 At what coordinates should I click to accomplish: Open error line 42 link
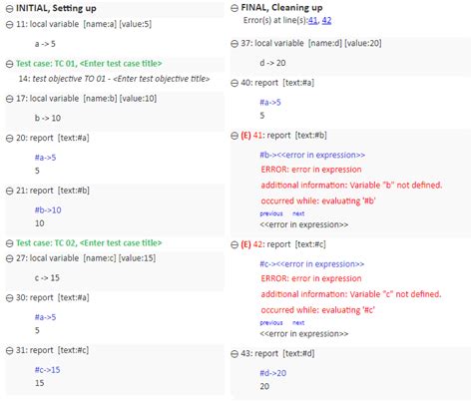[x=326, y=20]
